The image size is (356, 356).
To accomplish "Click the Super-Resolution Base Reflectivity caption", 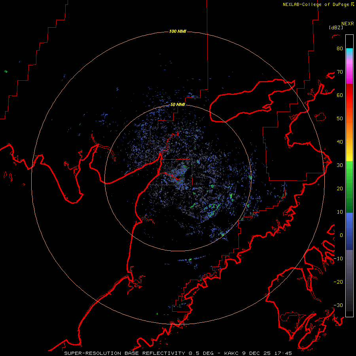I will (x=178, y=353).
